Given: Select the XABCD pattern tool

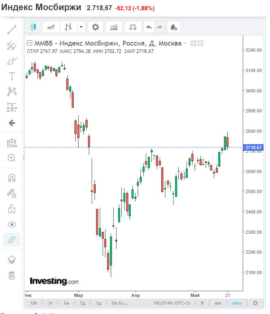Looking at the screenshot, I should pyautogui.click(x=12, y=92).
